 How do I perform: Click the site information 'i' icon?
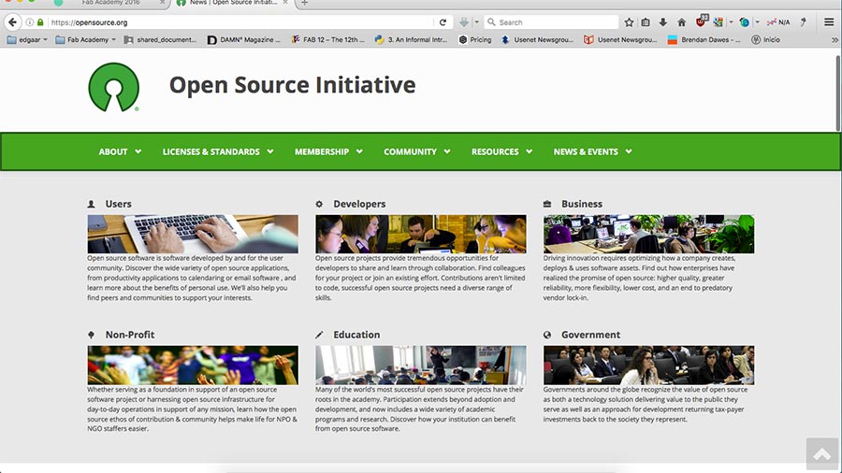click(30, 22)
